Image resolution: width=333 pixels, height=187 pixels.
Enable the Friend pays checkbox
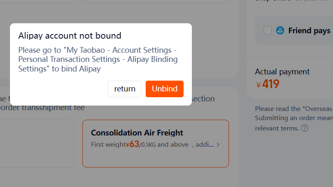pos(268,30)
